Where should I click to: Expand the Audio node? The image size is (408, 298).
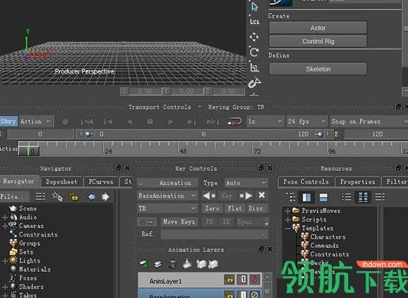pyautogui.click(x=5, y=217)
